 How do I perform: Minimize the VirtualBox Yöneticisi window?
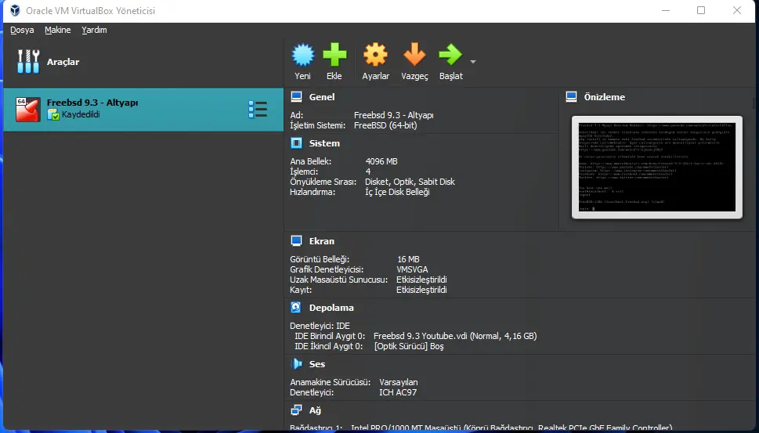tap(666, 10)
